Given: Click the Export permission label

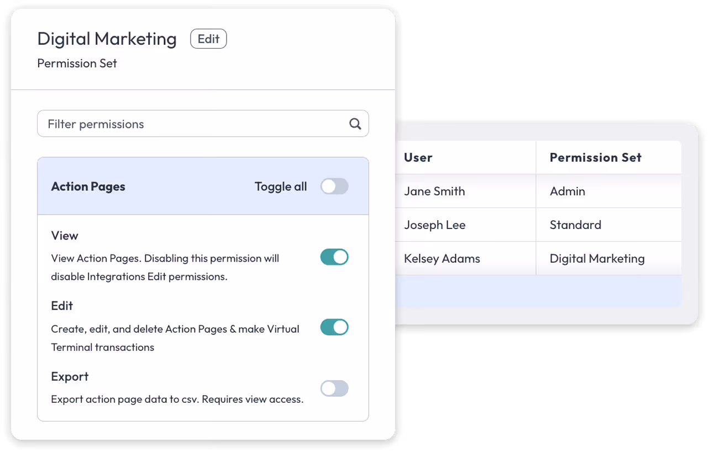Looking at the screenshot, I should [x=70, y=376].
